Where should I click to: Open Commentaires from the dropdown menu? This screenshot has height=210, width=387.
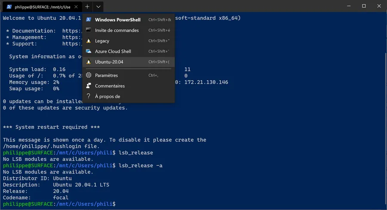[x=110, y=86]
